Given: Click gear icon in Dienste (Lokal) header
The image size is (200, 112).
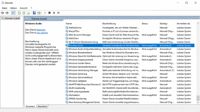Looking at the screenshot, I should (27, 19).
